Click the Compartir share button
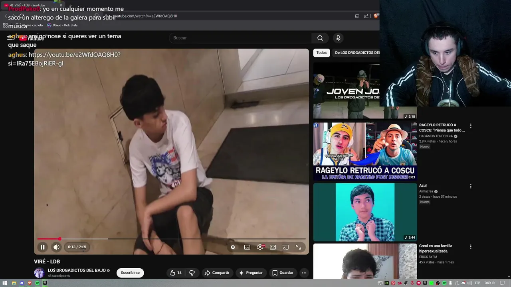This screenshot has width=511, height=287. click(x=217, y=273)
